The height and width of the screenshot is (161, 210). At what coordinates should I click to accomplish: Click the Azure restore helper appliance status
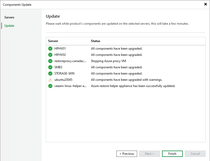click(133, 86)
